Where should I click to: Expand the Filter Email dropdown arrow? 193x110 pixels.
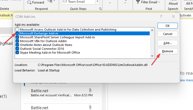(159, 2)
